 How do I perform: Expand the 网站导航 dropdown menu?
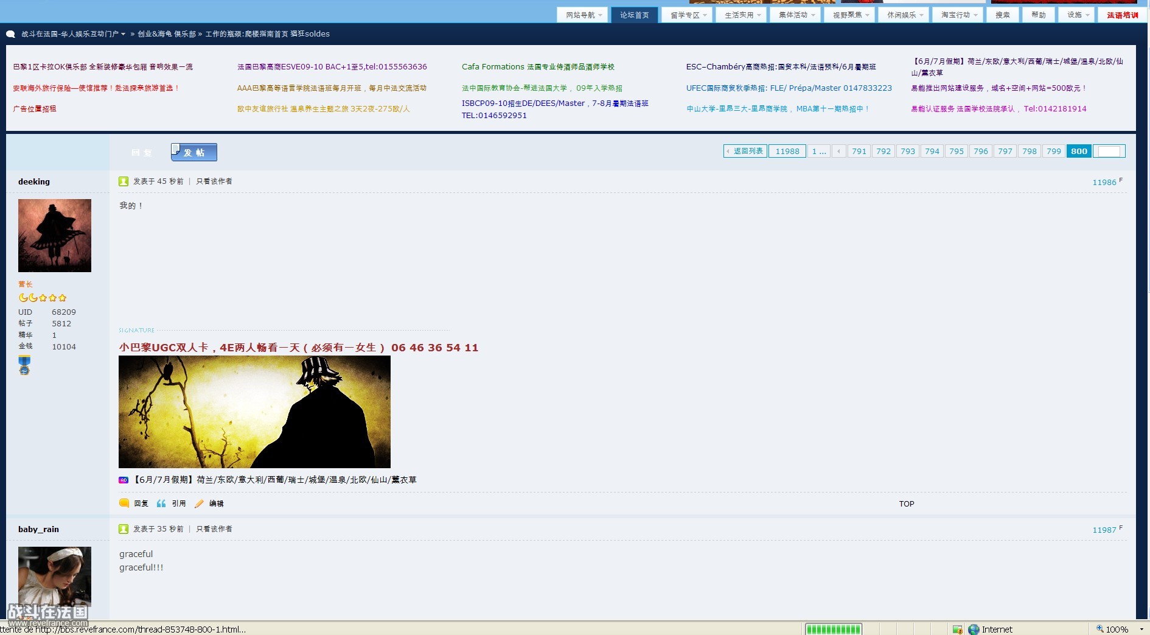point(582,15)
